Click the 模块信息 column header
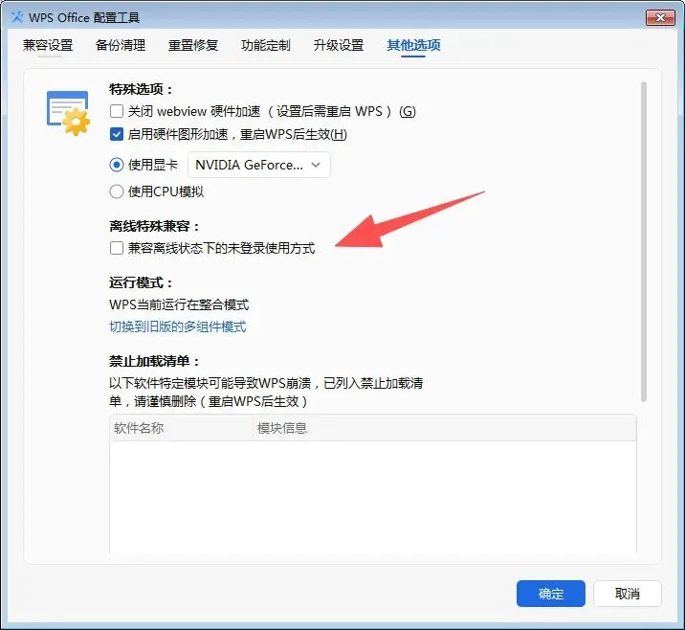685x630 pixels. point(444,428)
